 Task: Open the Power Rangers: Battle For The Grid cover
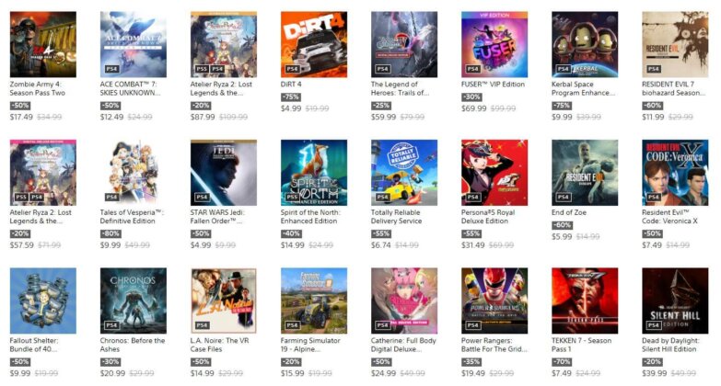[494, 301]
